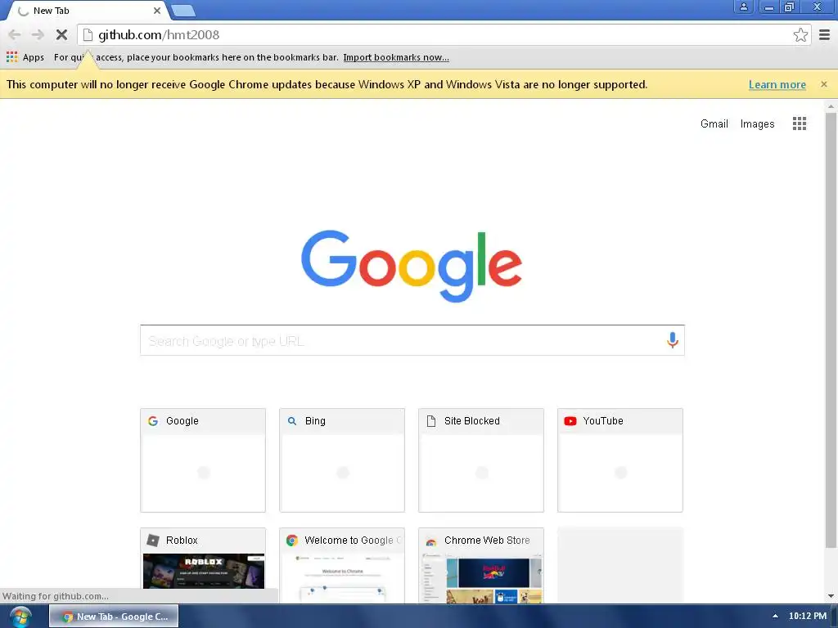Open the Apps shortcut in bookmarks bar
This screenshot has width=838, height=628.
coord(25,57)
